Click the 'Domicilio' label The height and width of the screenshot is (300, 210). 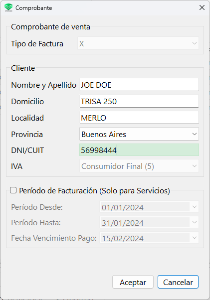[x=27, y=101]
